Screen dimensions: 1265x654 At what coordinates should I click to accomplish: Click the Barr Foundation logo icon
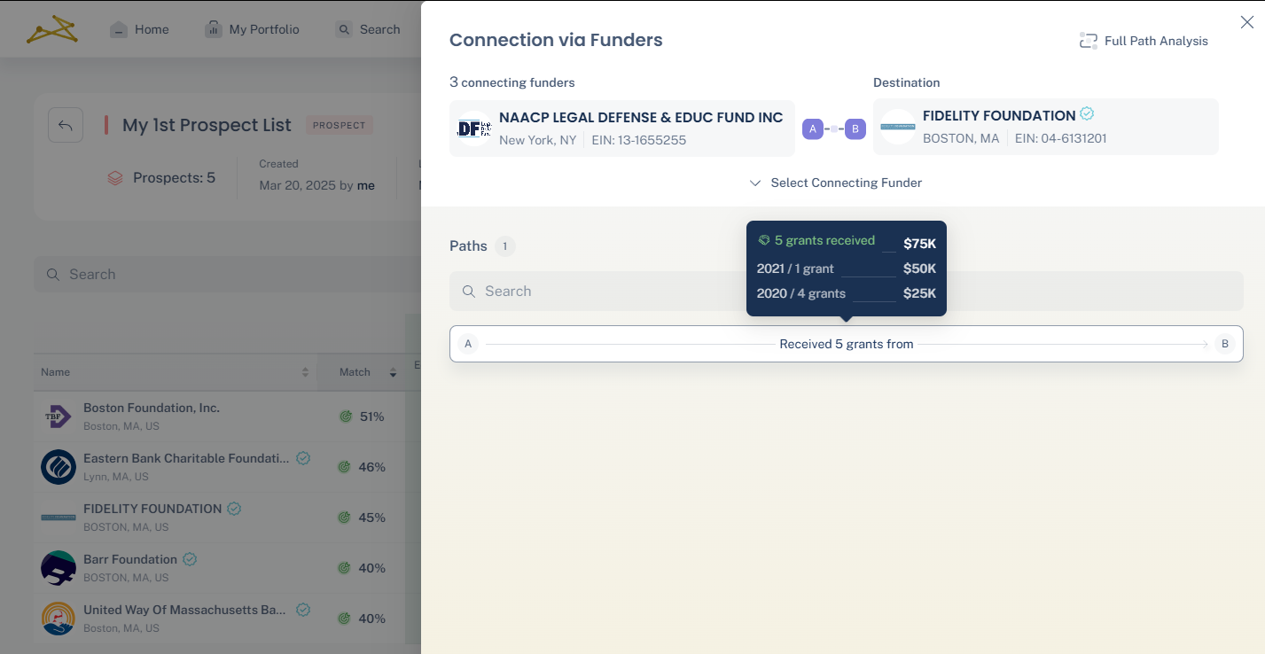coord(59,568)
